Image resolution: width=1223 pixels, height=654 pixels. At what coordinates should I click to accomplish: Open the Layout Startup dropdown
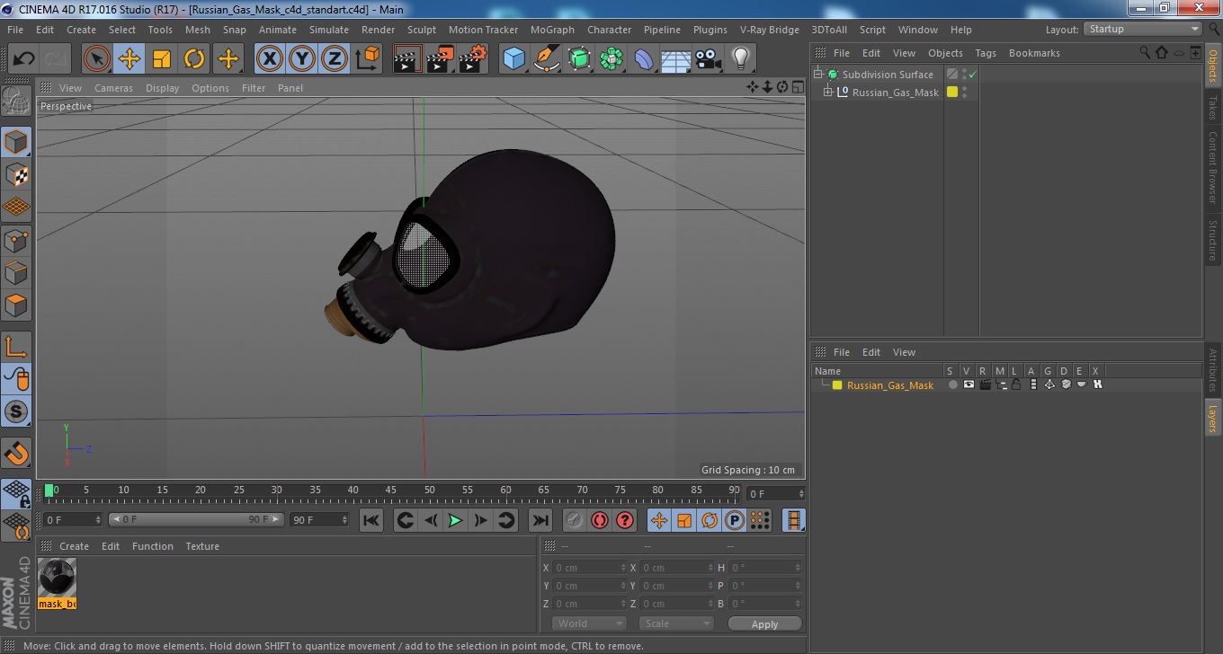1143,29
